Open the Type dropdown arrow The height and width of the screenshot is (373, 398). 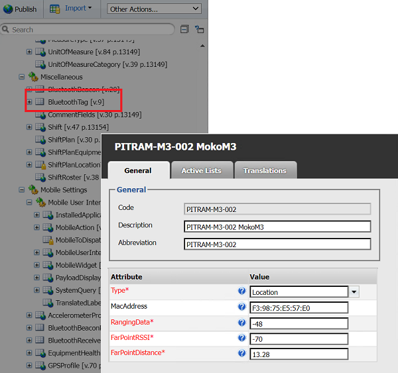[x=354, y=292]
